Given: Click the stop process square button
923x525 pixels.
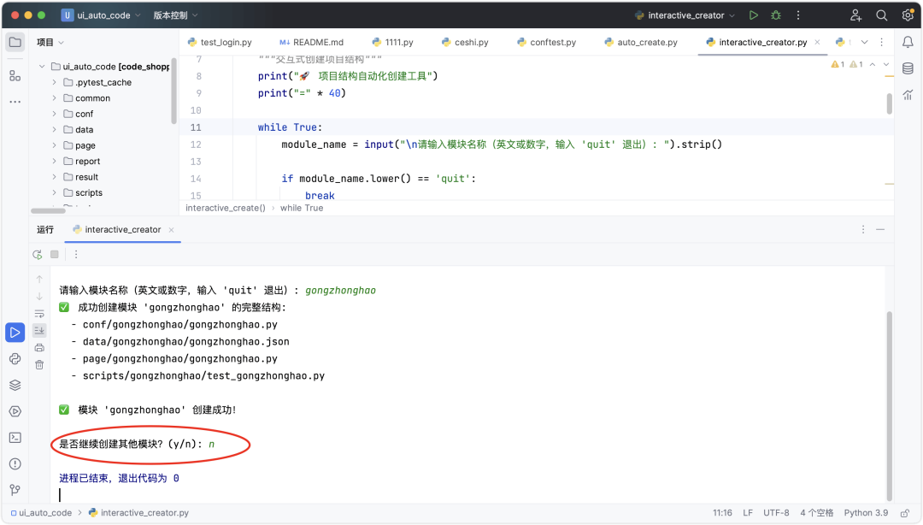Looking at the screenshot, I should 54,255.
